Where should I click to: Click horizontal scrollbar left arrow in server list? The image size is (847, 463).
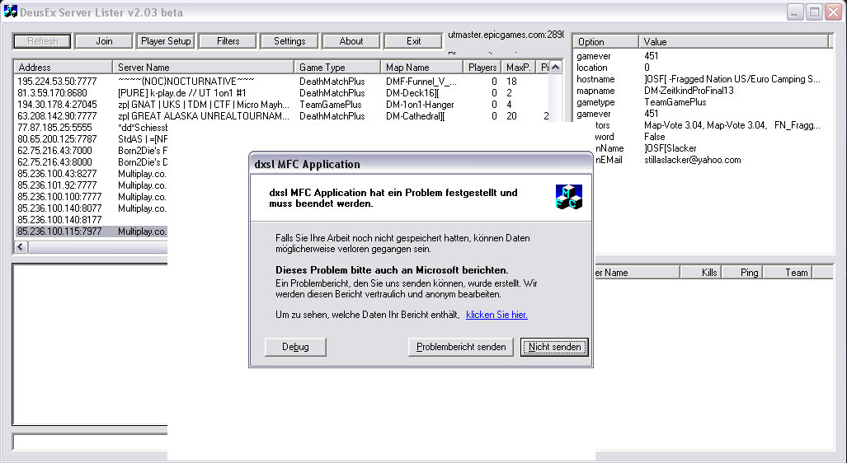[21, 247]
